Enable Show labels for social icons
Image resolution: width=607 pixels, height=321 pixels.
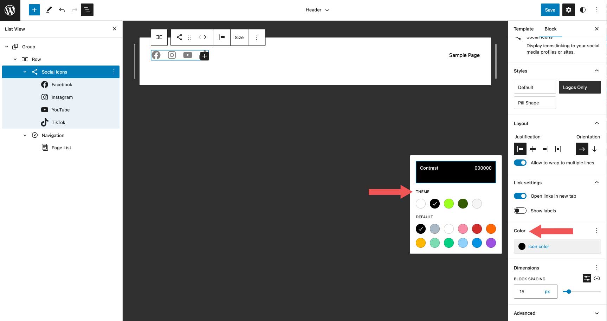click(520, 211)
